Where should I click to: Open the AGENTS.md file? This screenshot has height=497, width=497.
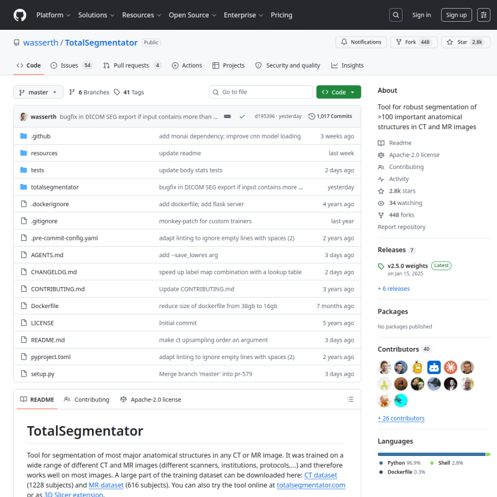(x=47, y=255)
